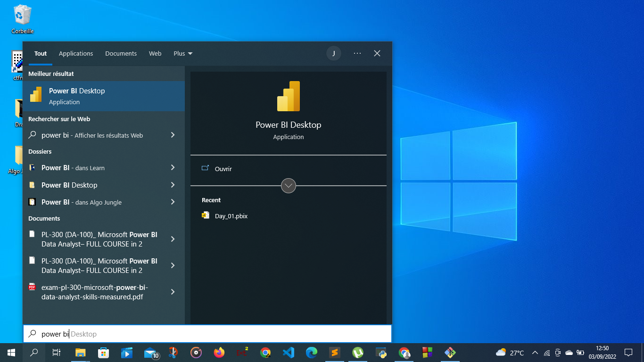This screenshot has height=362, width=644.
Task: Open the Ext2 app in taskbar
Action: [242, 353]
